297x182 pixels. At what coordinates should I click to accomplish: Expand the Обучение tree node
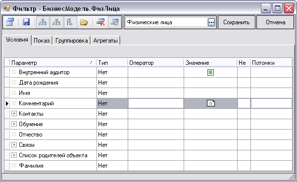tap(14, 124)
